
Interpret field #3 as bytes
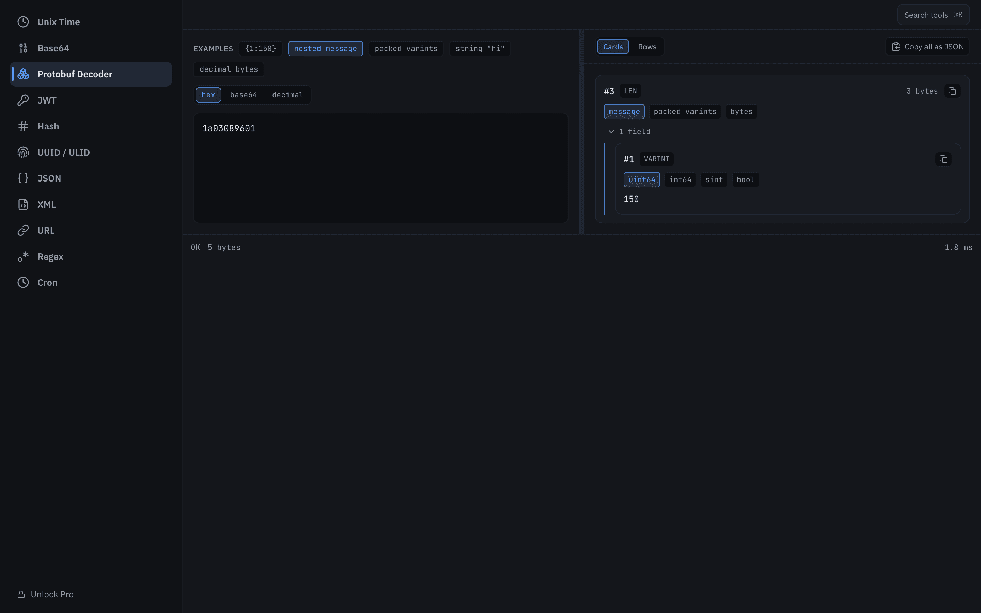pyautogui.click(x=741, y=111)
